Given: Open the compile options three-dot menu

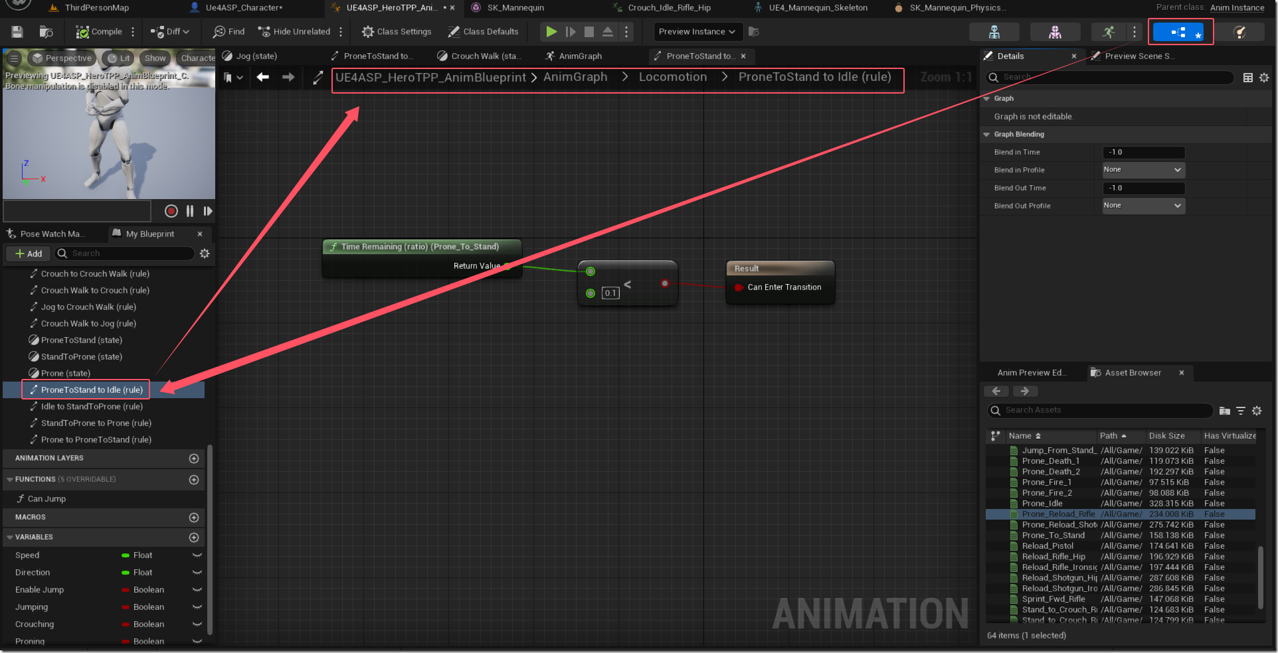Looking at the screenshot, I should pyautogui.click(x=133, y=32).
